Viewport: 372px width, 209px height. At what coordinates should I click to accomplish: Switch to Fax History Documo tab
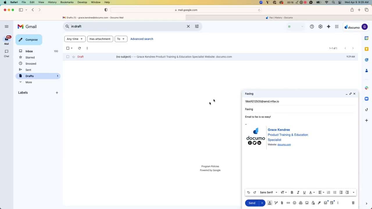point(279,18)
